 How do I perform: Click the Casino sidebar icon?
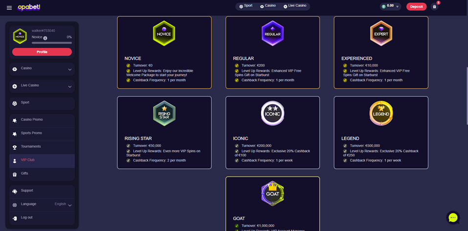tap(15, 69)
